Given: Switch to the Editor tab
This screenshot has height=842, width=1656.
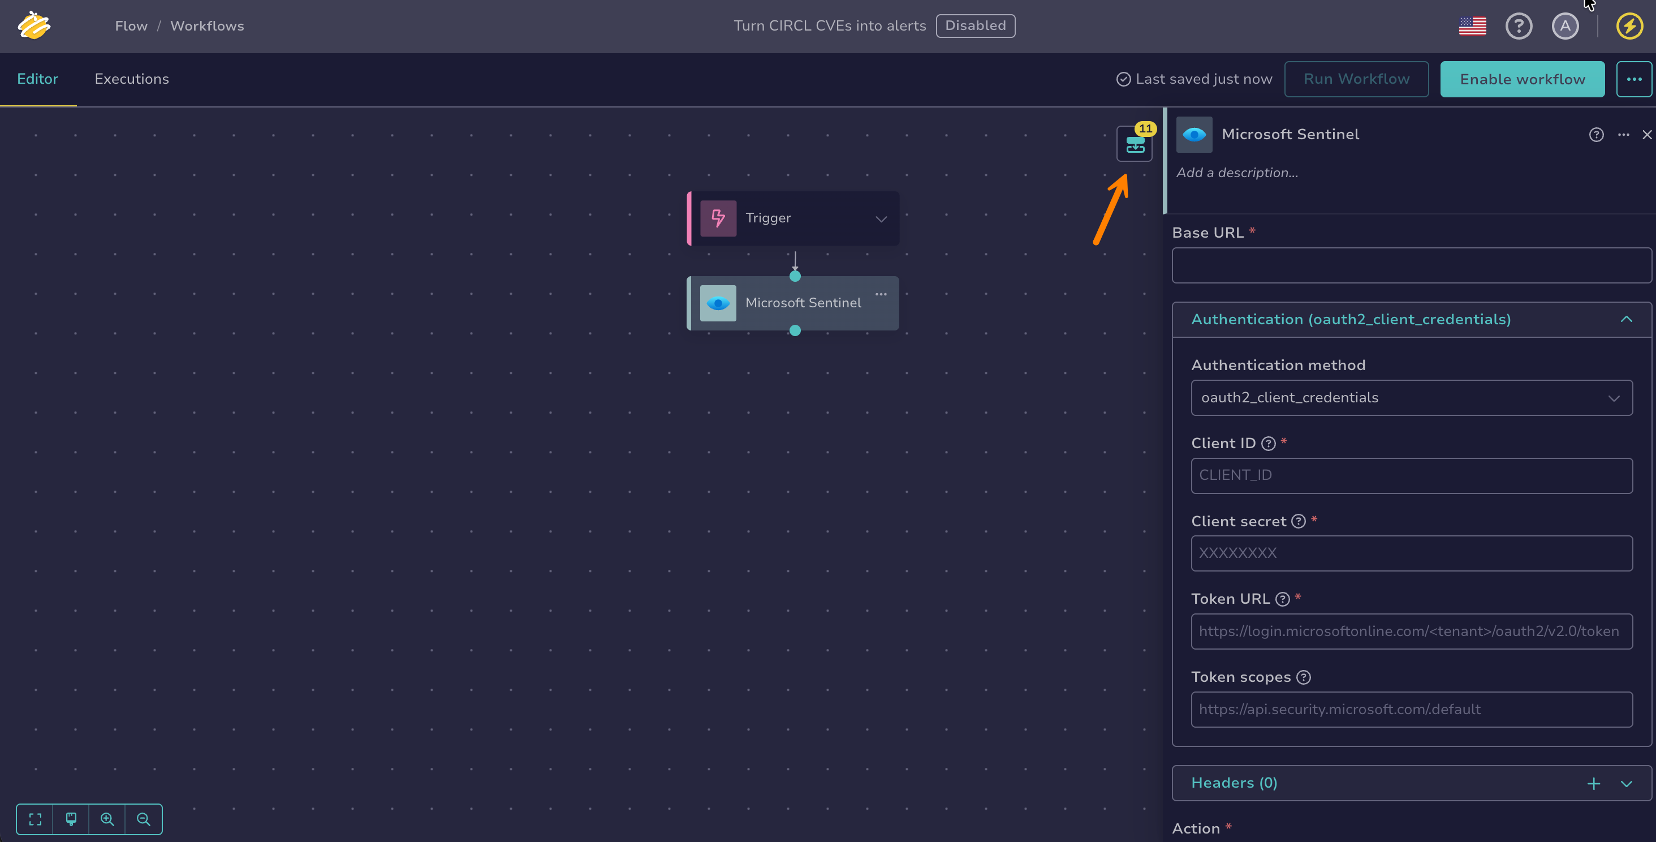Looking at the screenshot, I should [37, 79].
